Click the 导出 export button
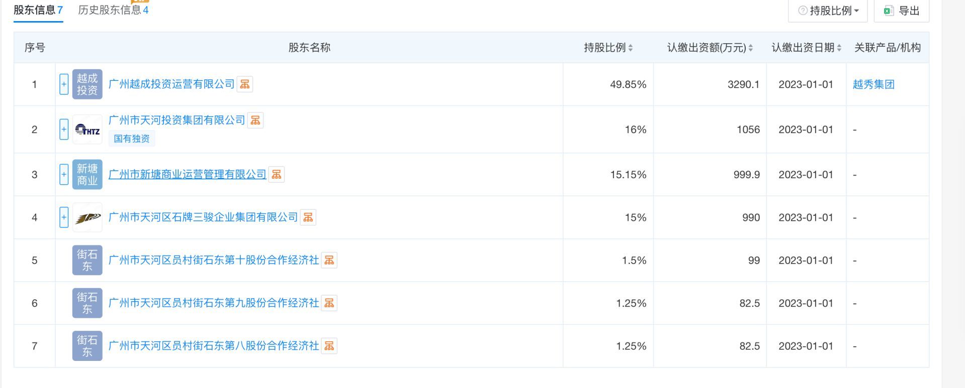 [x=902, y=11]
